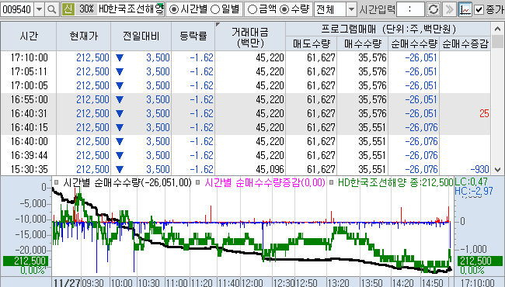Click the 매수수량 column header
The height and width of the screenshot is (287, 505).
click(363, 43)
